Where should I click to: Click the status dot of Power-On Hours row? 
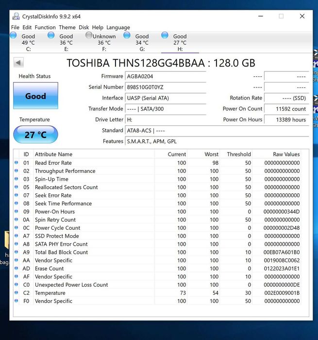point(16,211)
